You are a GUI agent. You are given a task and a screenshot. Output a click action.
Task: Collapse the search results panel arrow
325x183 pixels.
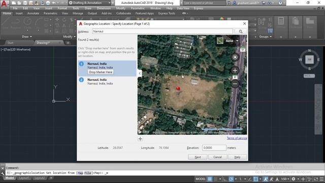coord(140,73)
